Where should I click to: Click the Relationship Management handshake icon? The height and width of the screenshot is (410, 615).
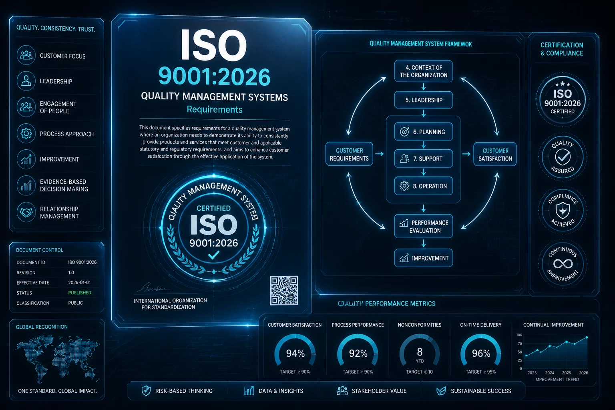coord(26,212)
